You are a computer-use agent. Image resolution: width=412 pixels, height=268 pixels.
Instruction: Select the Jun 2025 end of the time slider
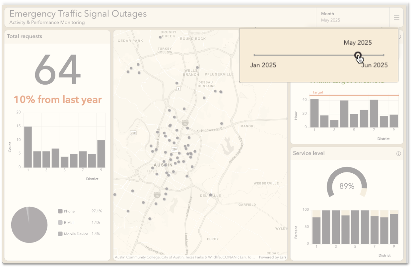click(384, 55)
